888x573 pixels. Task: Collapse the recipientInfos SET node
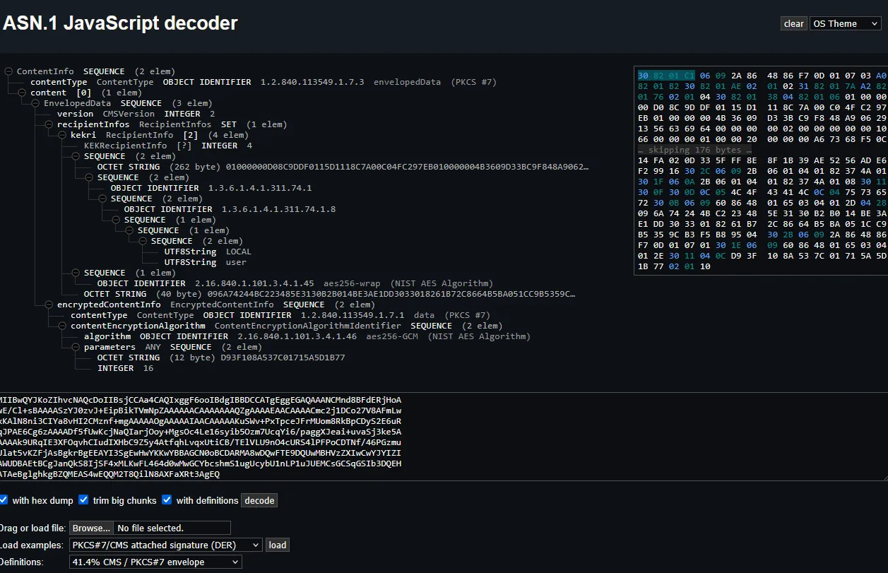(x=49, y=124)
